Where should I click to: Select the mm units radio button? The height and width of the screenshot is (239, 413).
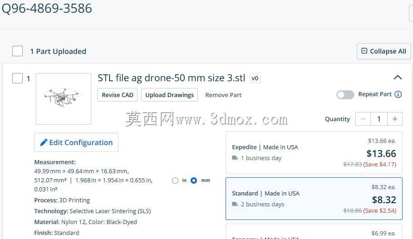pos(194,180)
